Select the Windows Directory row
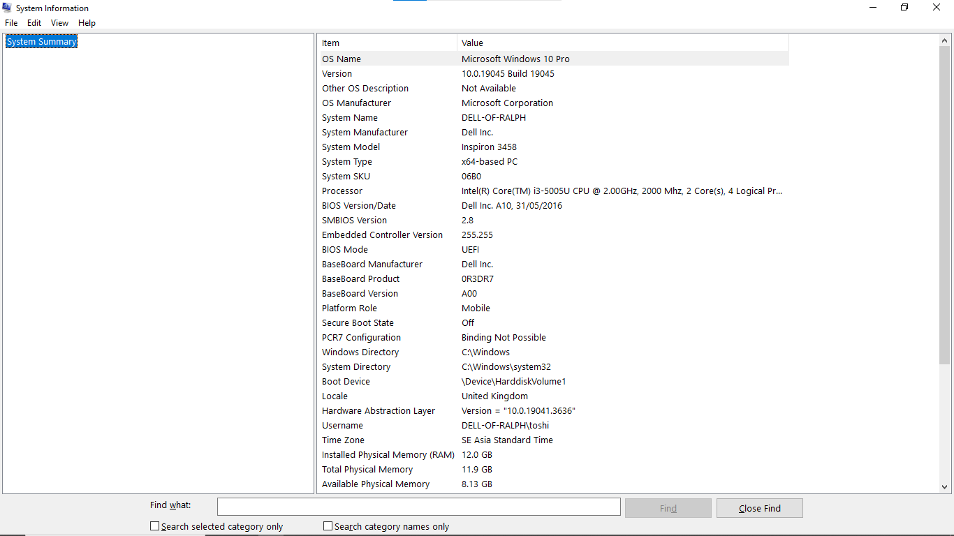This screenshot has width=954, height=536. [555, 352]
